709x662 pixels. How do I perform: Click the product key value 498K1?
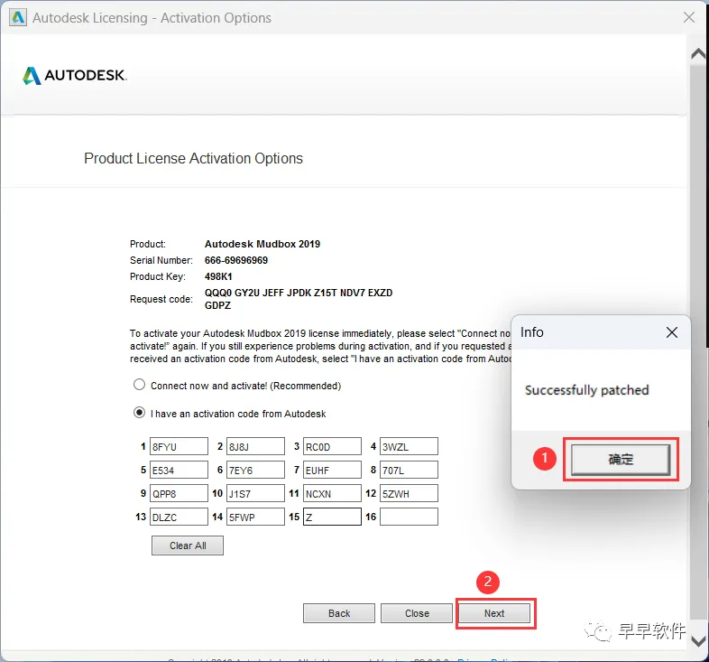click(x=218, y=276)
